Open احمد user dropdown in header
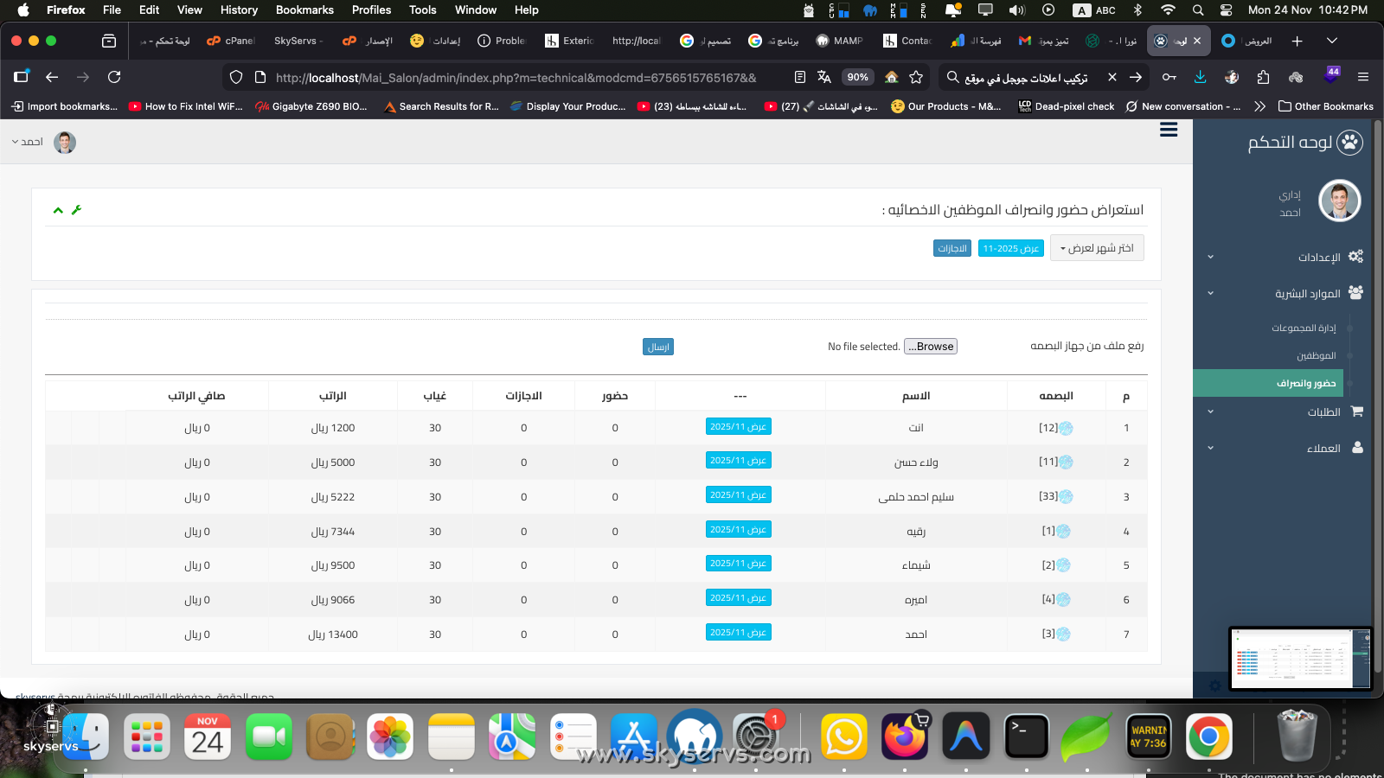 (28, 142)
